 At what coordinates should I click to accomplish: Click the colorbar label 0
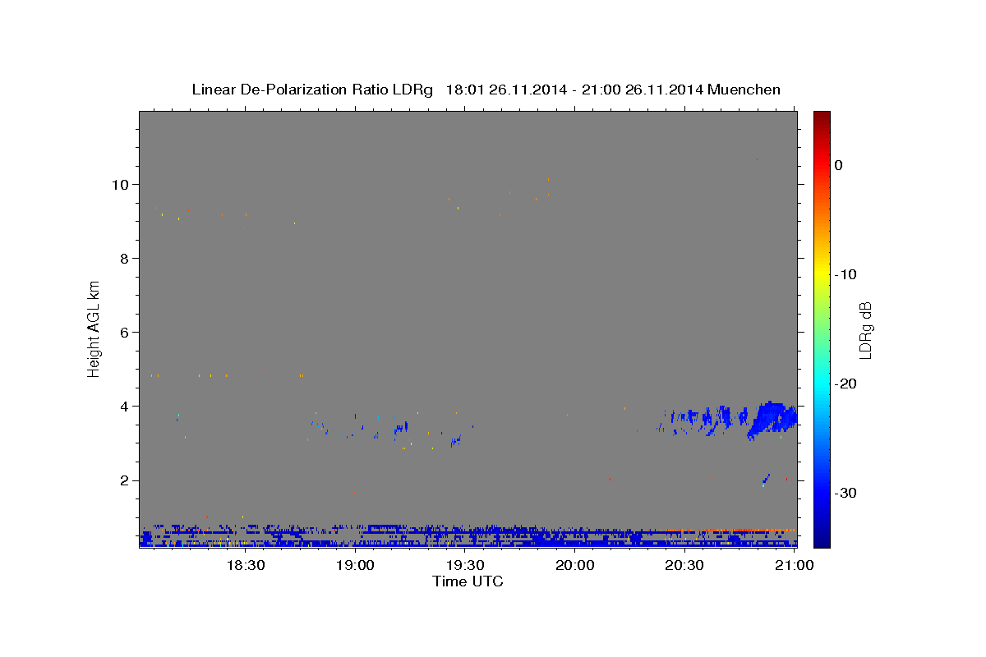point(839,165)
